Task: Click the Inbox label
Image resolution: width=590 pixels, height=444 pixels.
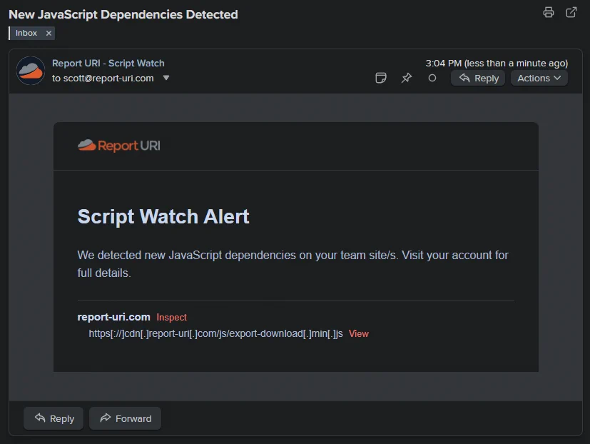Action: click(26, 33)
